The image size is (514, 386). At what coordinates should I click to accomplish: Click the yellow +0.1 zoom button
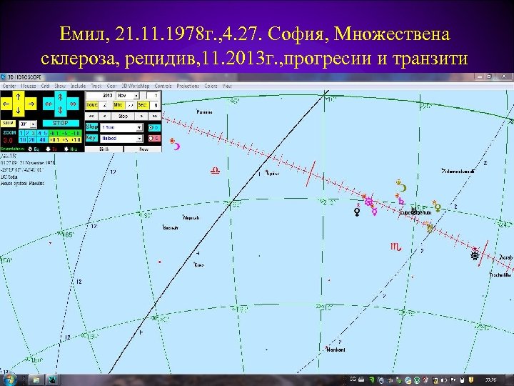point(54,140)
